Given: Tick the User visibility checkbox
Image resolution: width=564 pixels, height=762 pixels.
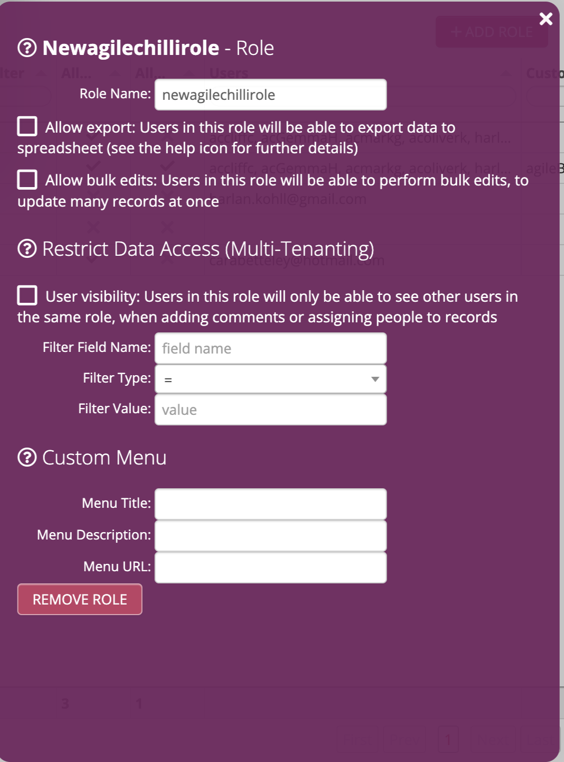Looking at the screenshot, I should click(27, 295).
